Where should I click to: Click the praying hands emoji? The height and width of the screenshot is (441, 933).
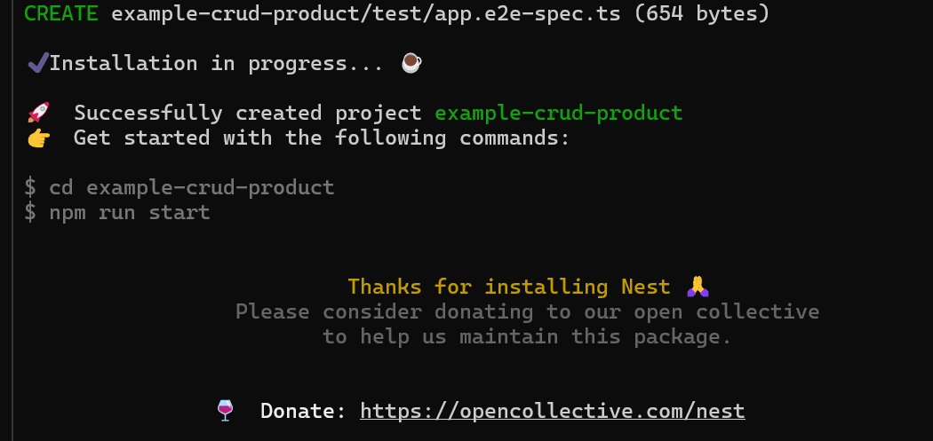[698, 286]
